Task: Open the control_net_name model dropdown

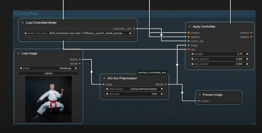Action: pos(78,33)
